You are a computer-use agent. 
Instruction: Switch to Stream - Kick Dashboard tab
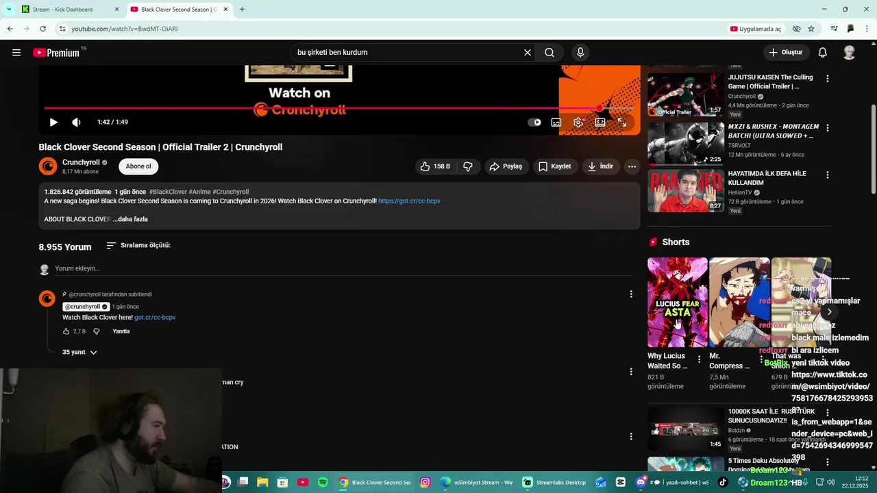(x=63, y=10)
